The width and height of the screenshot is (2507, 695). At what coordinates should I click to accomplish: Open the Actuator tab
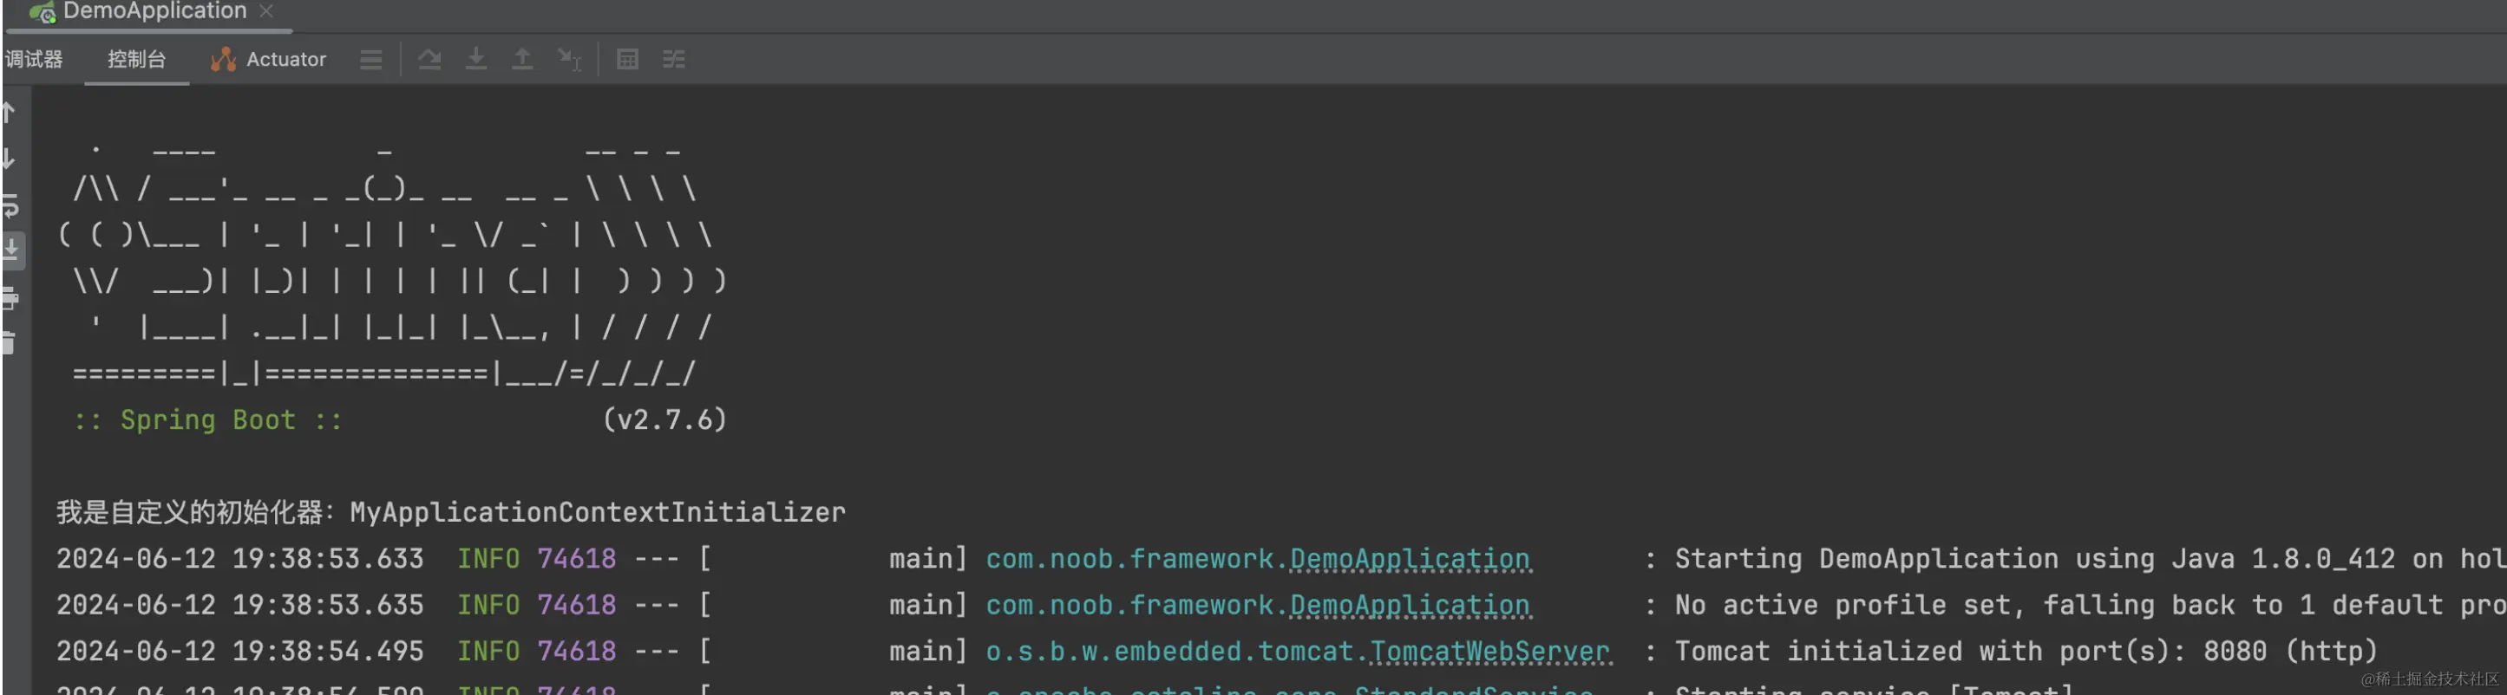[x=268, y=59]
